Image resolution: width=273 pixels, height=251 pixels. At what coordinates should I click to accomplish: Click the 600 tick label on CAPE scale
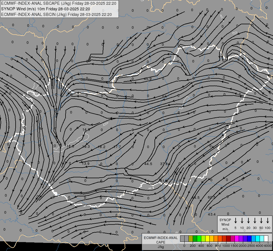tap(209, 246)
